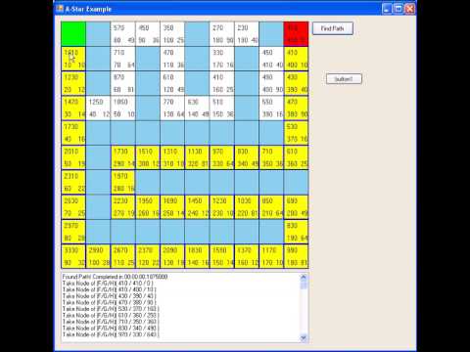Click the white cell showing 630

(197, 109)
